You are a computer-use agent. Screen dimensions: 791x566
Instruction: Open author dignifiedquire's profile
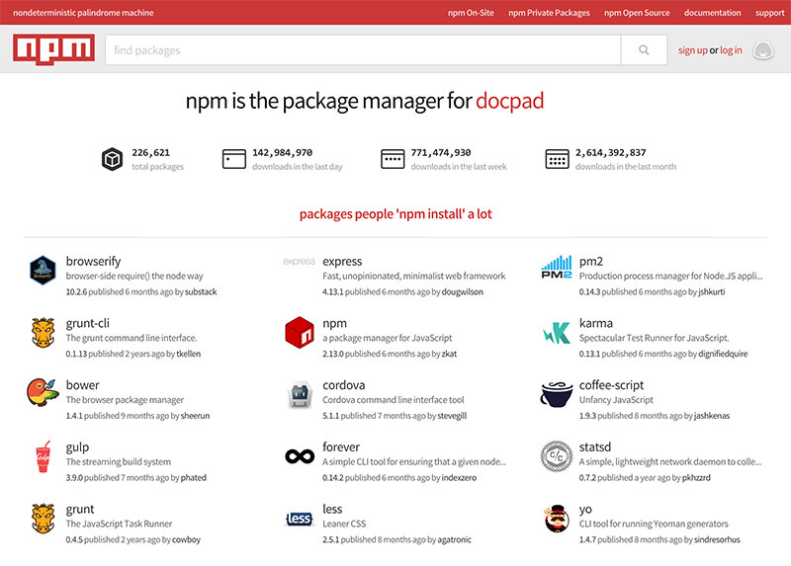coord(723,354)
